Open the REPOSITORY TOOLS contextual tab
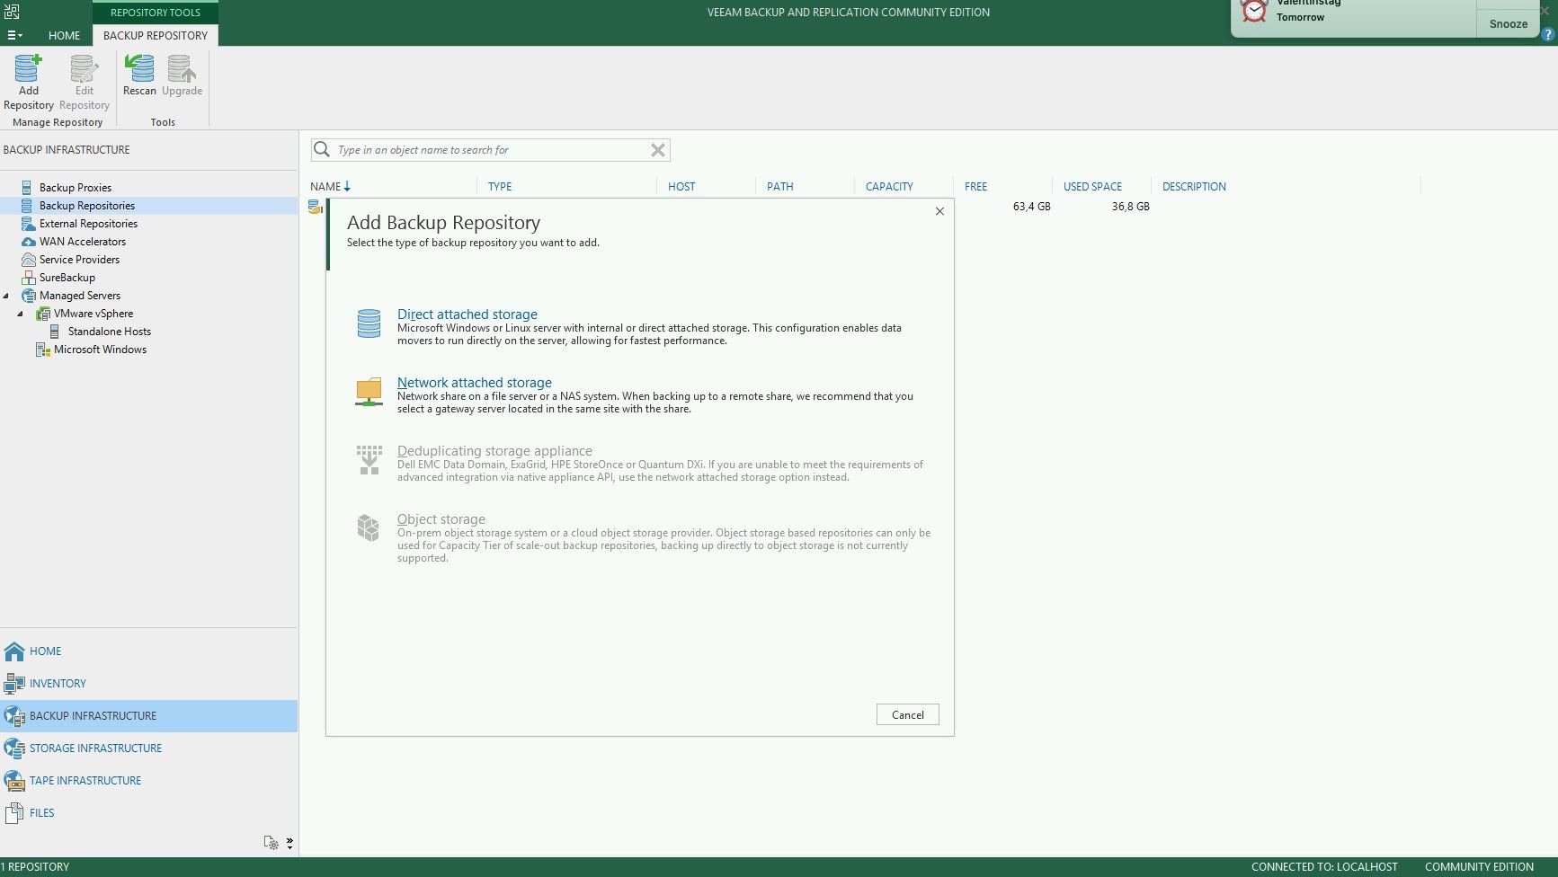Image resolution: width=1558 pixels, height=877 pixels. [156, 13]
